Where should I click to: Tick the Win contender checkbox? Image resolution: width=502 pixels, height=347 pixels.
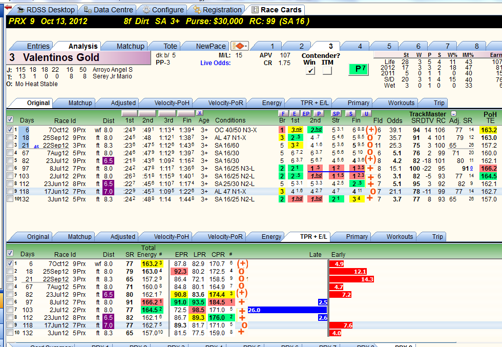(x=310, y=71)
